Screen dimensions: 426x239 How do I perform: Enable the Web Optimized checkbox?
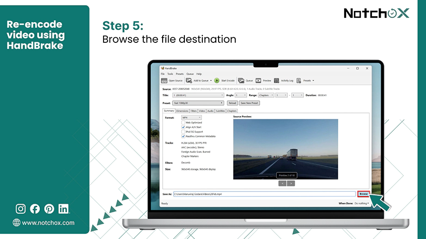pyautogui.click(x=183, y=122)
